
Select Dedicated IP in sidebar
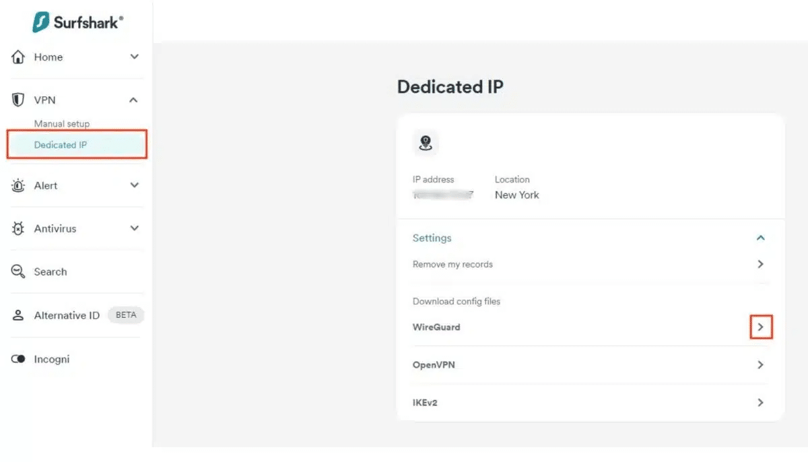pyautogui.click(x=77, y=145)
